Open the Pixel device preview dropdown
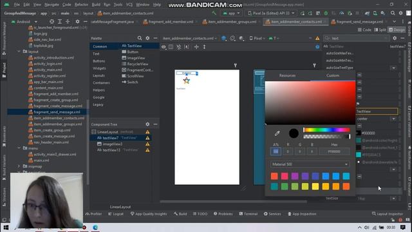The image size is (412, 232). point(257,39)
